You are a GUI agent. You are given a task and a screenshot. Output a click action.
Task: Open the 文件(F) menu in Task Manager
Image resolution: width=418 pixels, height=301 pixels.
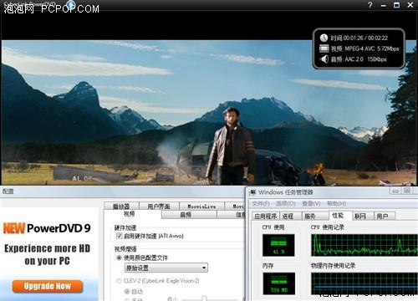click(x=261, y=204)
